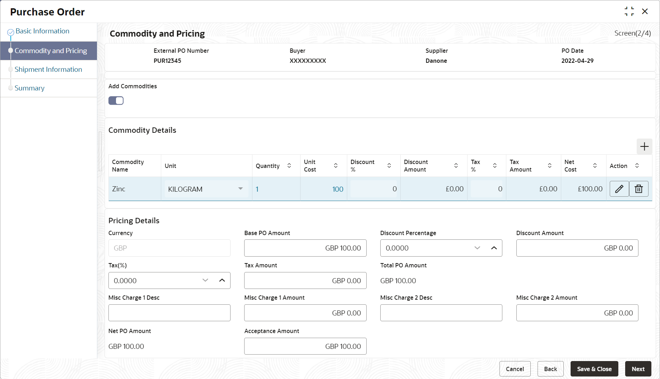This screenshot has height=379, width=660.
Task: Sort the table by Unit Cost
Action: pos(336,165)
